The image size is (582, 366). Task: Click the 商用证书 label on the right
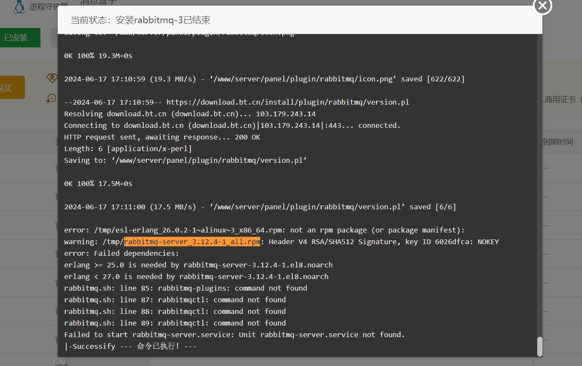point(560,99)
